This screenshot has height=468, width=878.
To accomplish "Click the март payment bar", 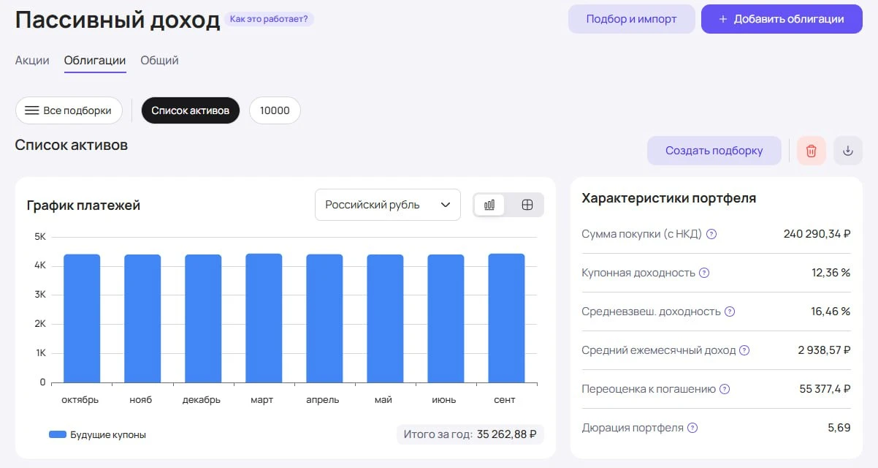I will coord(264,318).
